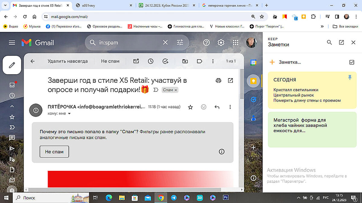Open Drafts page icon in sidebar
The image size is (362, 203).
[x=12, y=170]
